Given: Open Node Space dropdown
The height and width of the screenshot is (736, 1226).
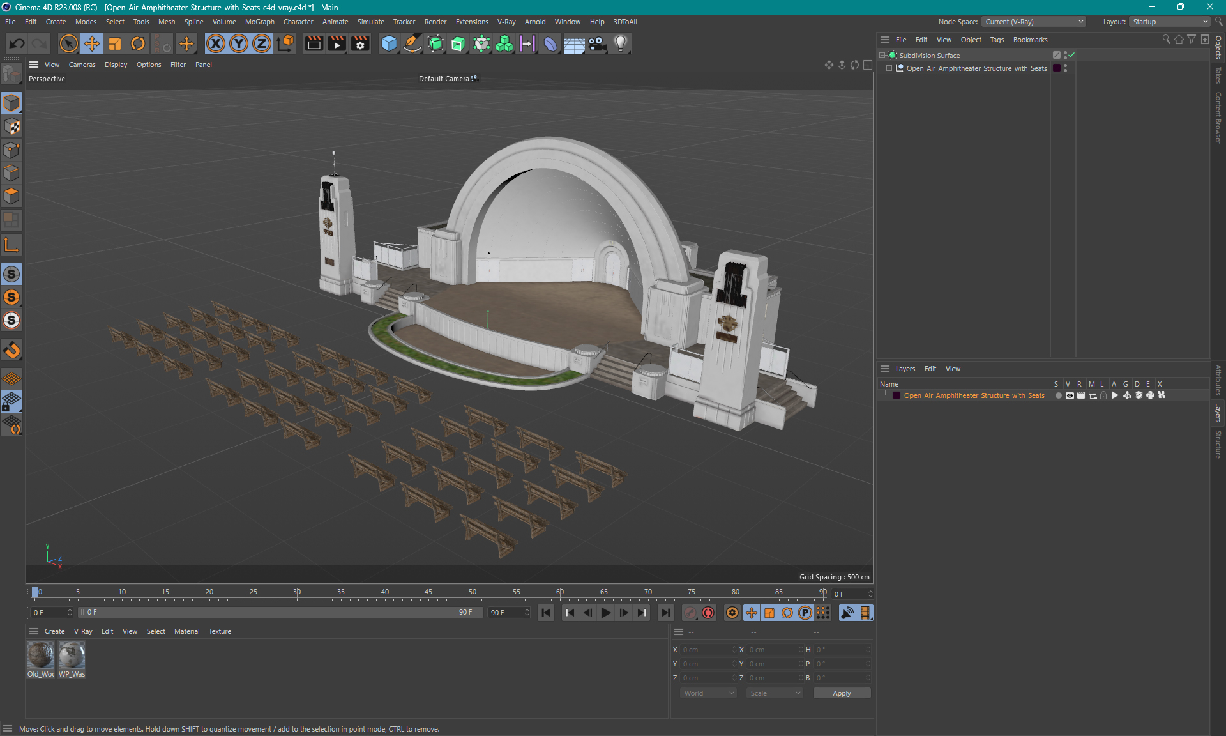Looking at the screenshot, I should (1033, 22).
